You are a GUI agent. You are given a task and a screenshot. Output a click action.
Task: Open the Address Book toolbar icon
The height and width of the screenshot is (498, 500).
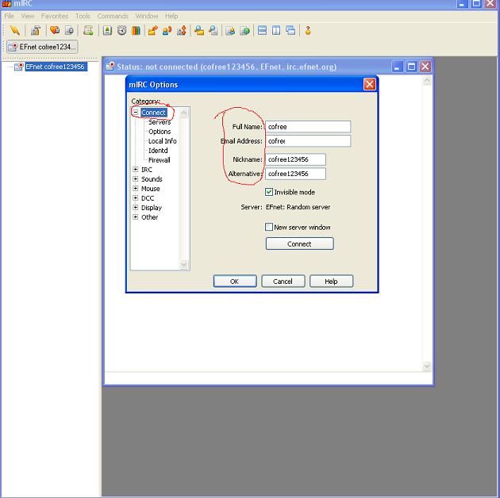(x=107, y=31)
